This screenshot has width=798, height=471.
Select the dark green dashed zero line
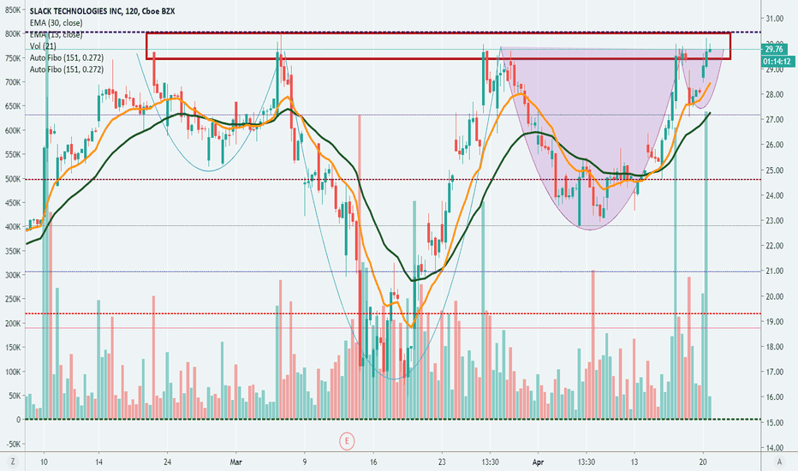click(393, 420)
